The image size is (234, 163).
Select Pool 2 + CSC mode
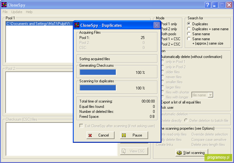171,44
